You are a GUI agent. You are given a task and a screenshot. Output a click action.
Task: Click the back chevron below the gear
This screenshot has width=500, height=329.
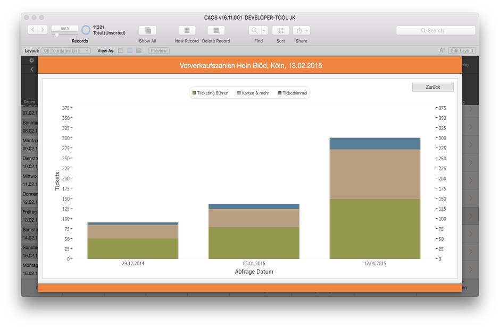click(31, 69)
